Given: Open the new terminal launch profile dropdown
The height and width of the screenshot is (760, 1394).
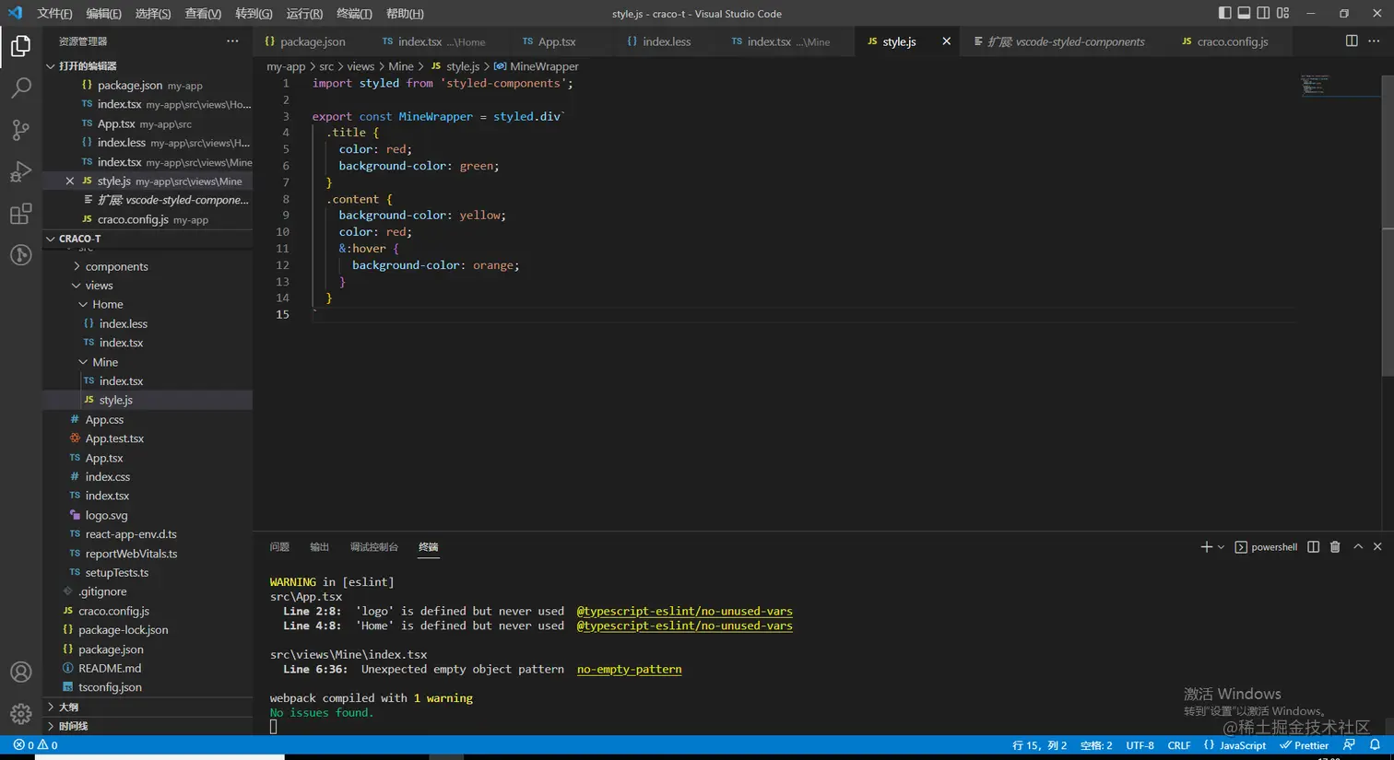Looking at the screenshot, I should pos(1222,547).
